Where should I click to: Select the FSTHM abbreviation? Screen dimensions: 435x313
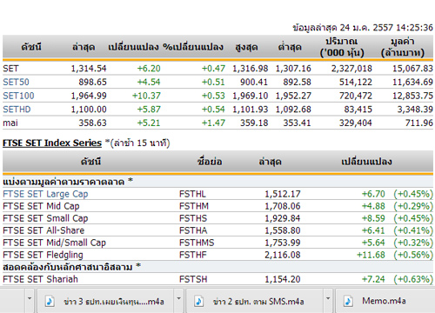point(194,206)
